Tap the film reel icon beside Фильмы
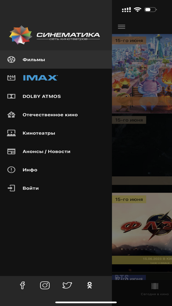 click(x=11, y=59)
